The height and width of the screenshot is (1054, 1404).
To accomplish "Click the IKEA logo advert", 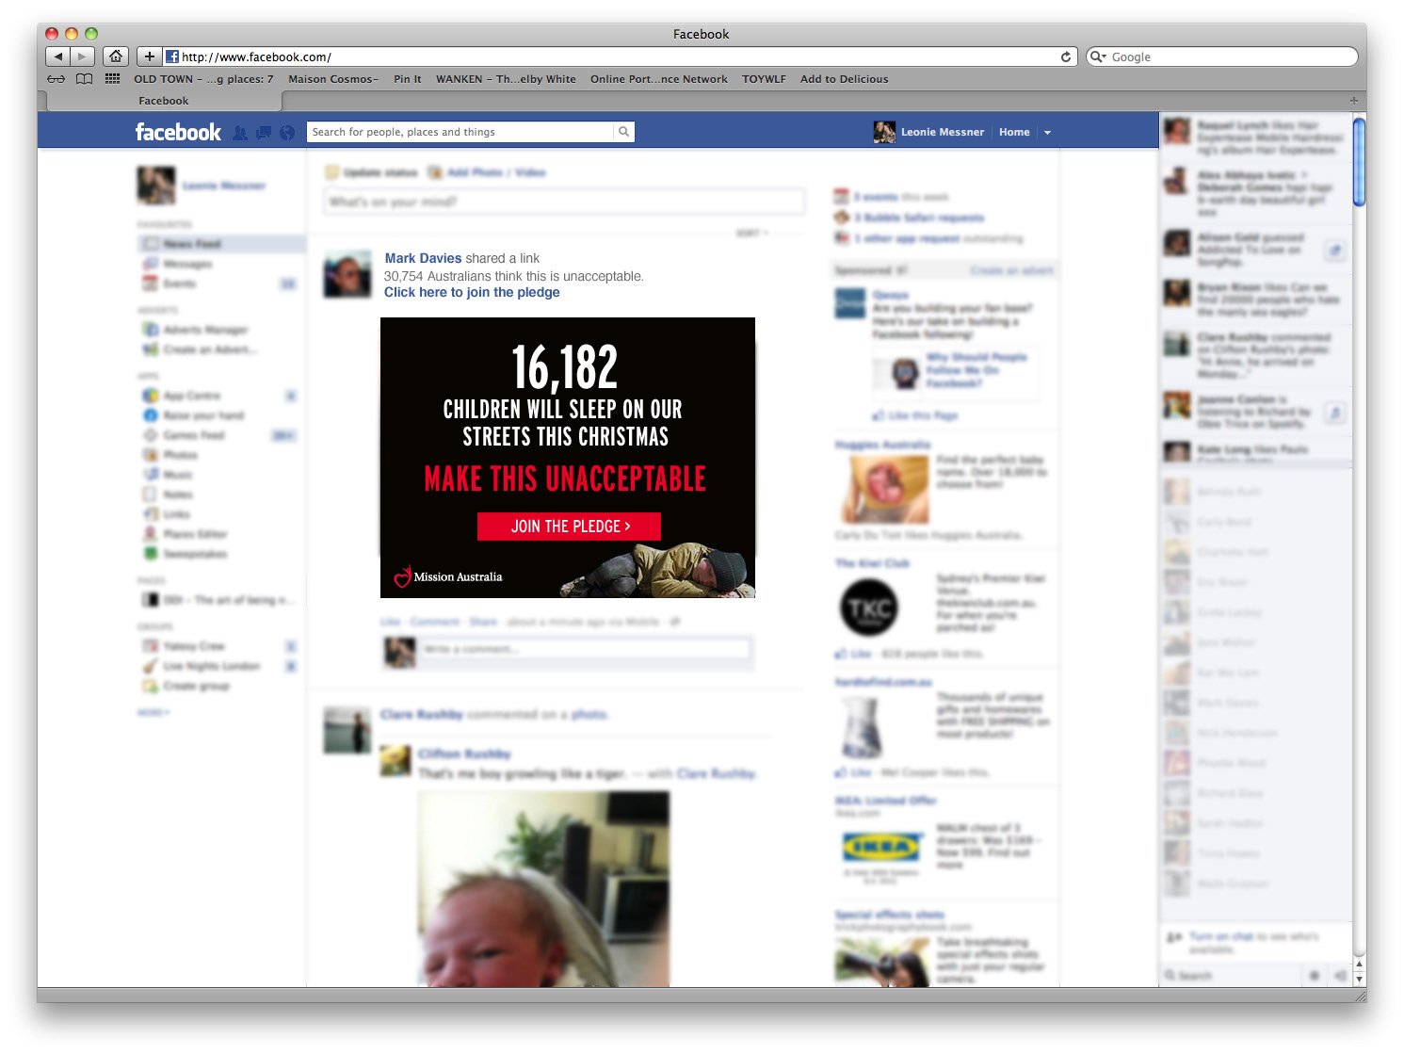I will click(x=881, y=847).
